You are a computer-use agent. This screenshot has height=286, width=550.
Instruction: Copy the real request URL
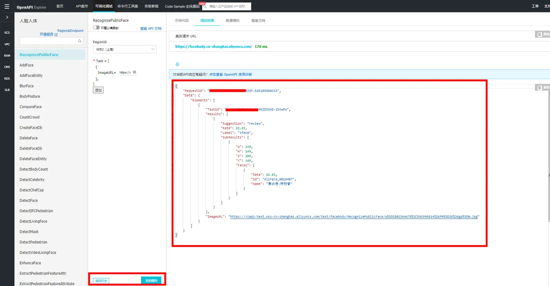pyautogui.click(x=543, y=35)
